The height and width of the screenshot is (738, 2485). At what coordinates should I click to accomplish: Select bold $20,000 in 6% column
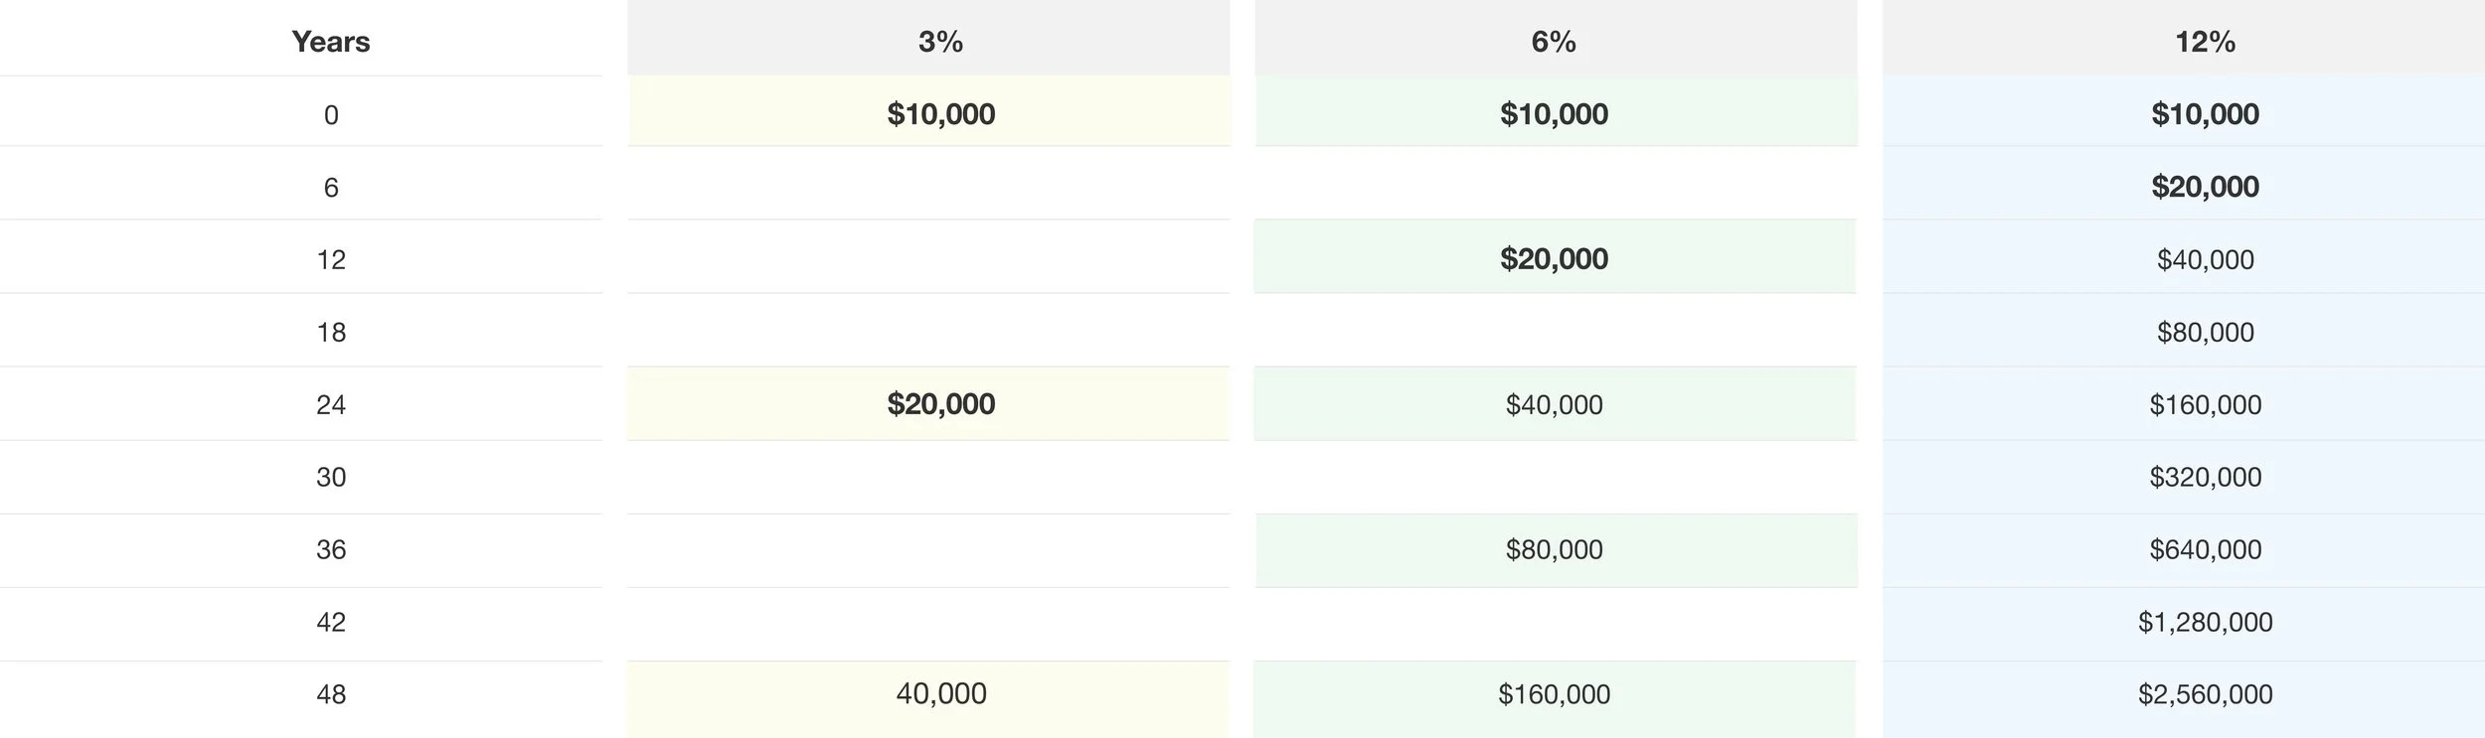(1555, 259)
